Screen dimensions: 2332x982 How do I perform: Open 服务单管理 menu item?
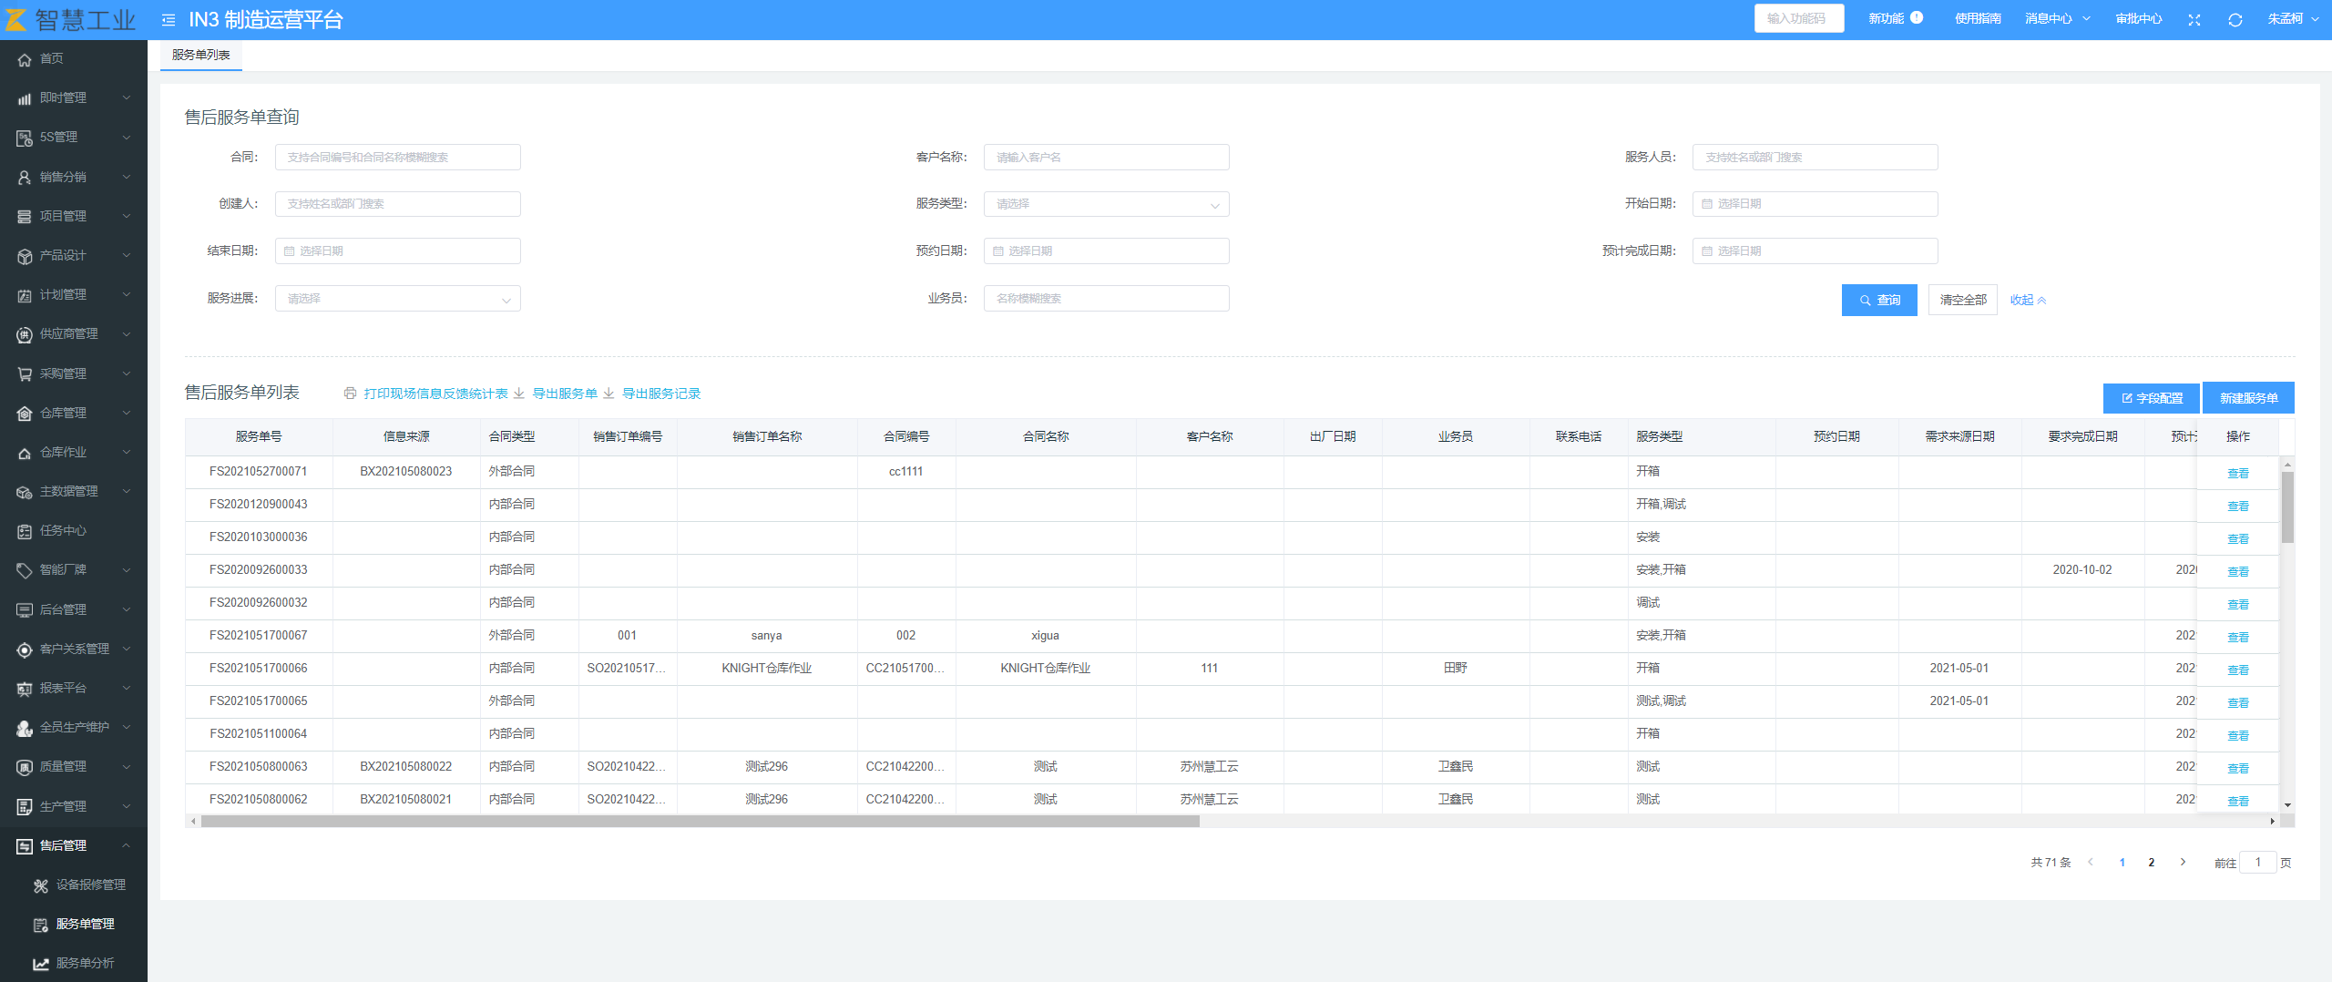coord(85,924)
